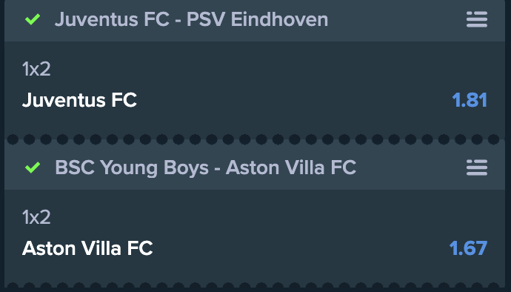Choose the Juventus FC selection name
The image size is (511, 292).
pyautogui.click(x=79, y=100)
